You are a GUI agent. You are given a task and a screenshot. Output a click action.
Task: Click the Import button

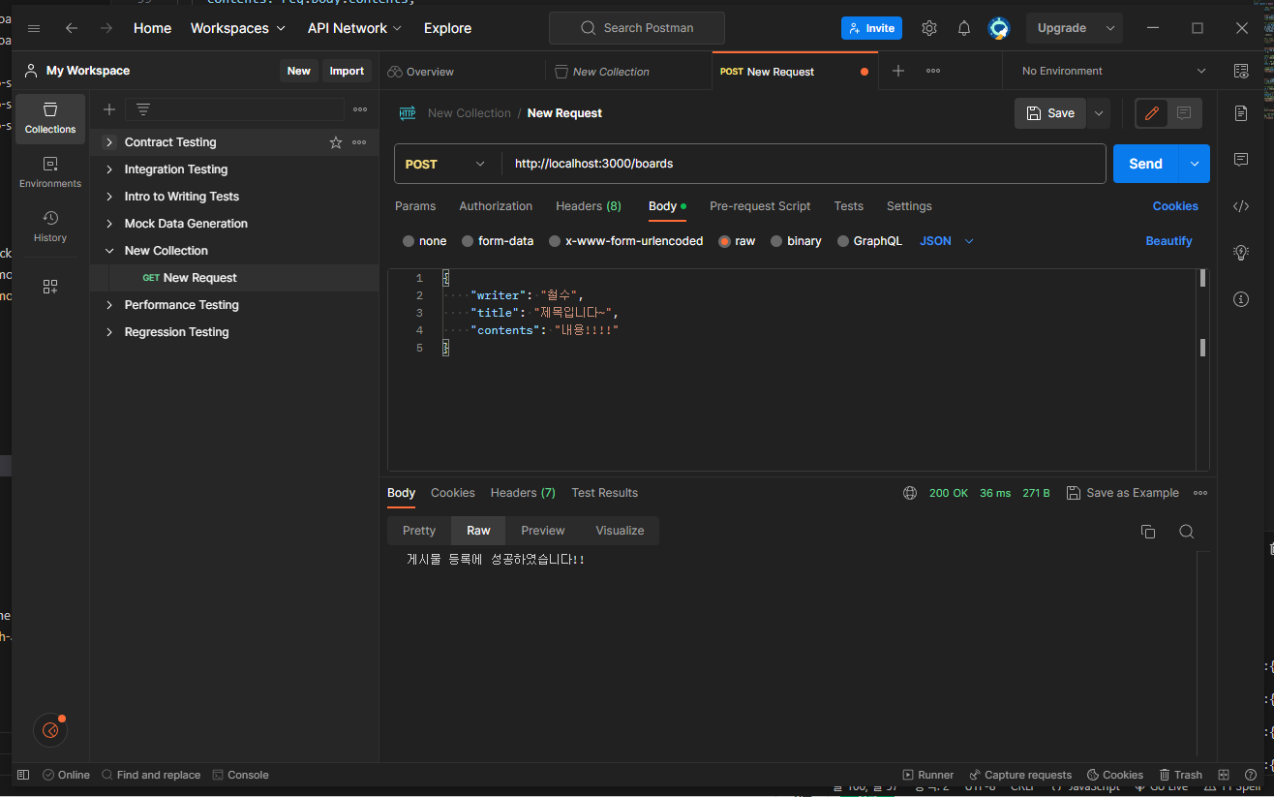[x=347, y=71]
